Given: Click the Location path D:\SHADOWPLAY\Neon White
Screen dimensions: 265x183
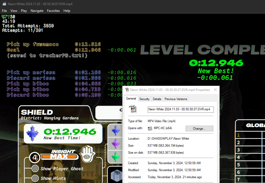Looking at the screenshot, I should [168, 139].
